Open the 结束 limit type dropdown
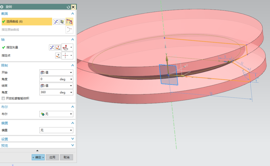This screenshot has height=166, width=270. (56, 86)
